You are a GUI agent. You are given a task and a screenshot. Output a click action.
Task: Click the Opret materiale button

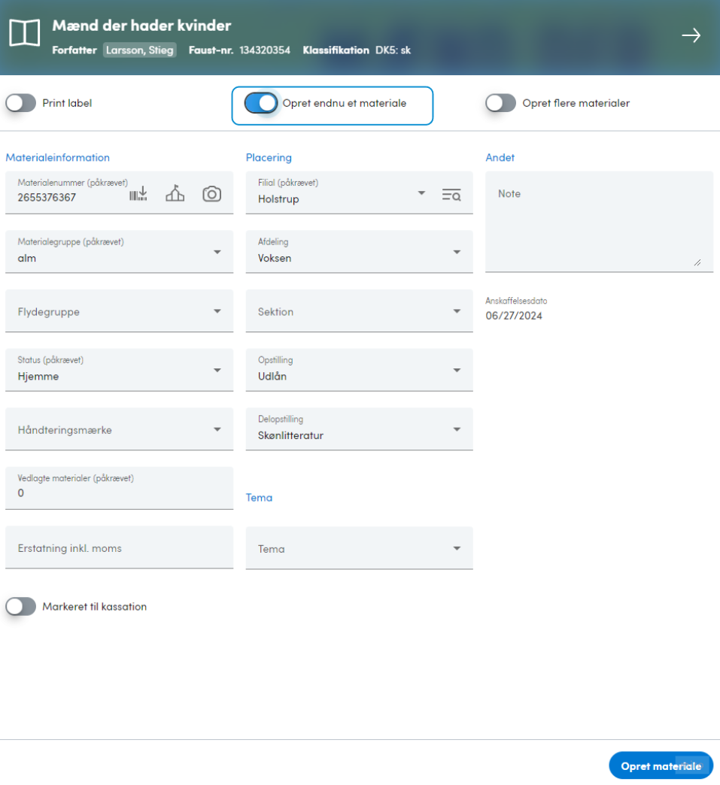tap(661, 766)
